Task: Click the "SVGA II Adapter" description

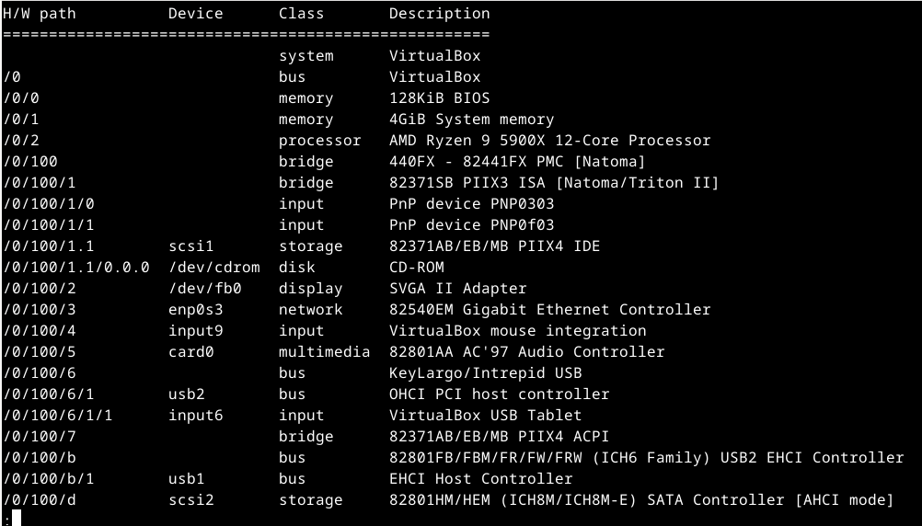Action: (x=457, y=289)
